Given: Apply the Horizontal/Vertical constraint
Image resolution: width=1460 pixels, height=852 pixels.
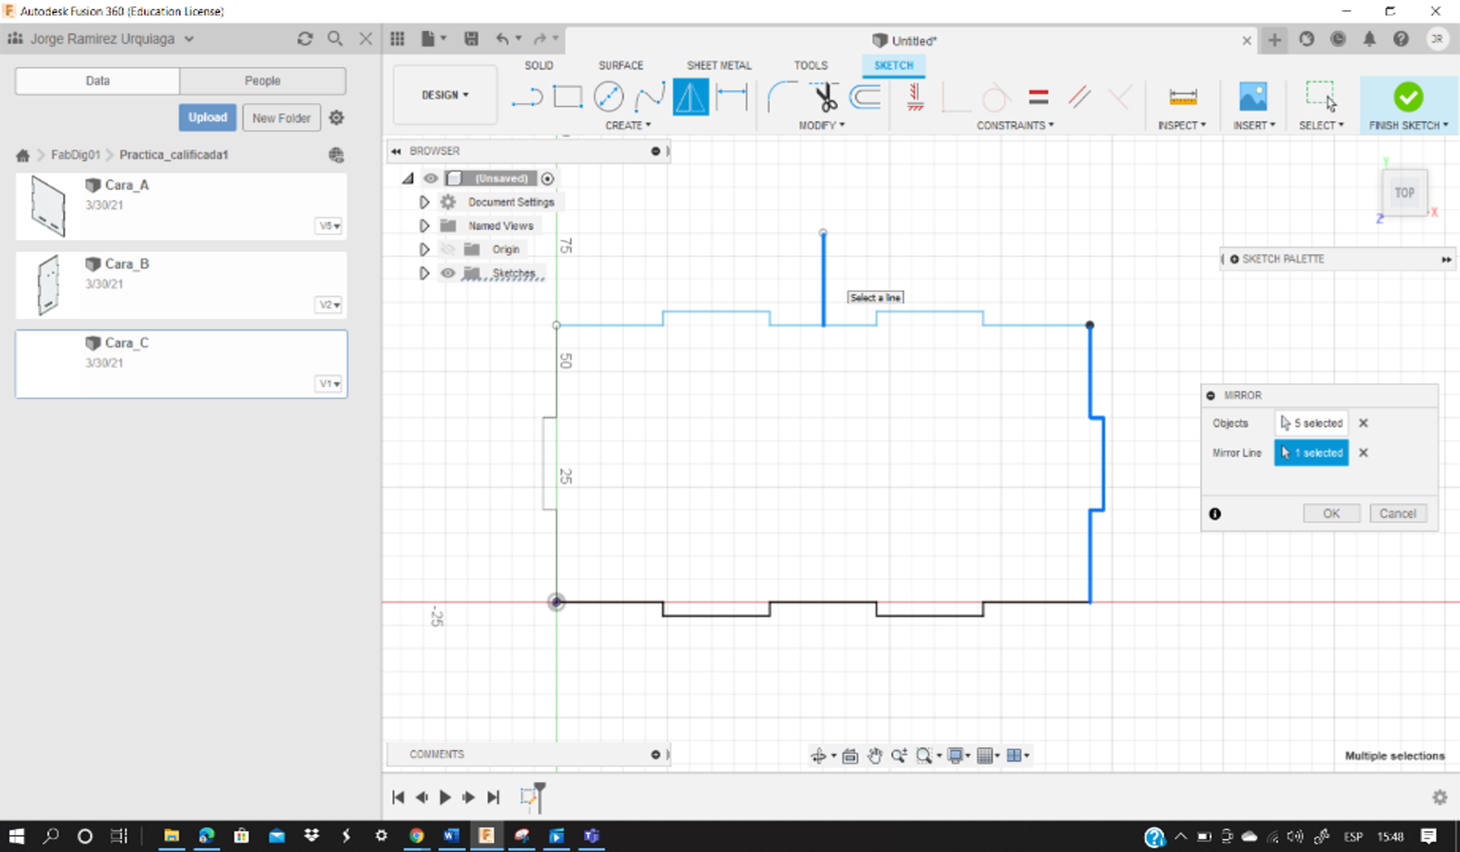Looking at the screenshot, I should (x=915, y=97).
